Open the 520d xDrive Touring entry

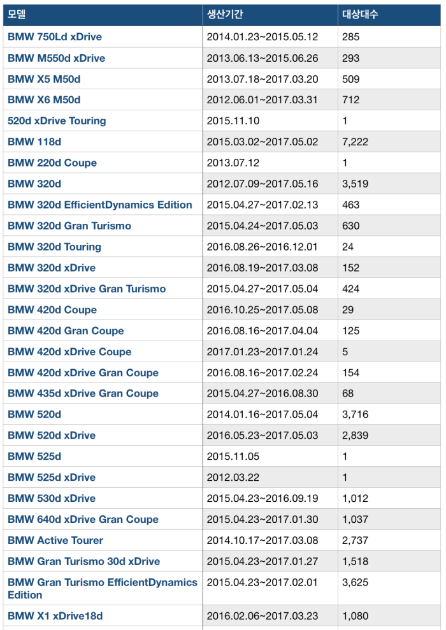[x=57, y=121]
